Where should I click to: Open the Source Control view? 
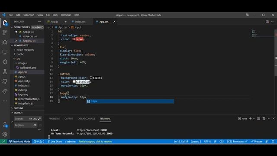point(5,32)
